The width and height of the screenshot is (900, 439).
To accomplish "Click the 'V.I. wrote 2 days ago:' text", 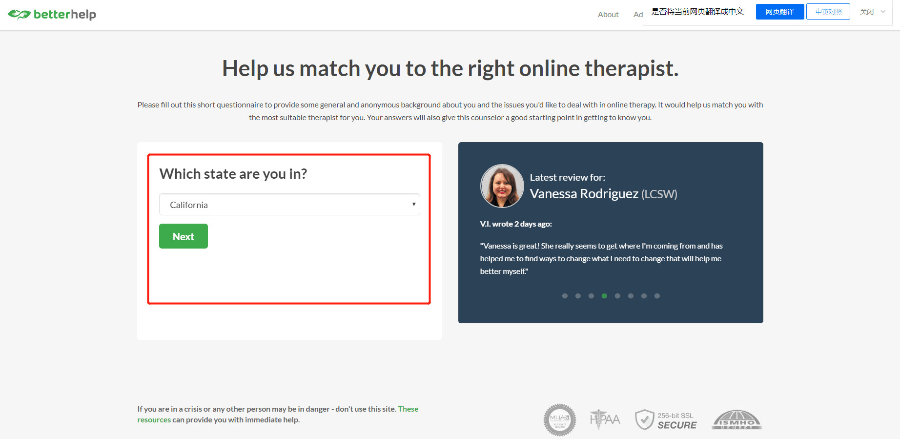I will [x=516, y=224].
